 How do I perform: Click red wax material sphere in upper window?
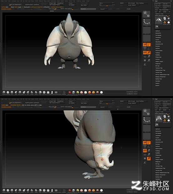69,92
